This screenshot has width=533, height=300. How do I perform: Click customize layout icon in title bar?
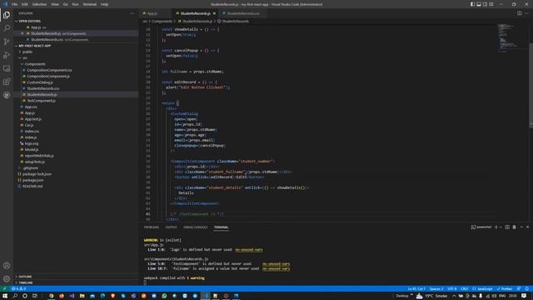click(491, 4)
